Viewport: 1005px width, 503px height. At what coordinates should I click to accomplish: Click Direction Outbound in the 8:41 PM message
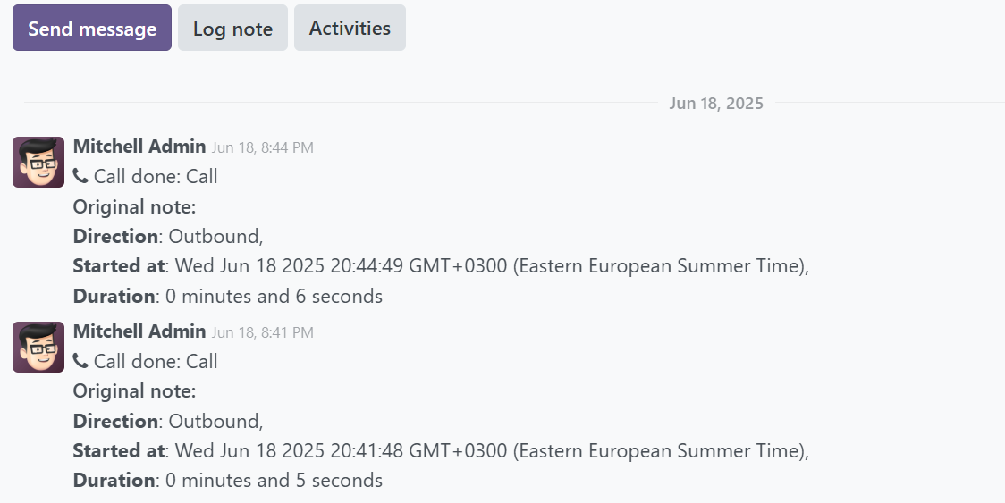(167, 421)
